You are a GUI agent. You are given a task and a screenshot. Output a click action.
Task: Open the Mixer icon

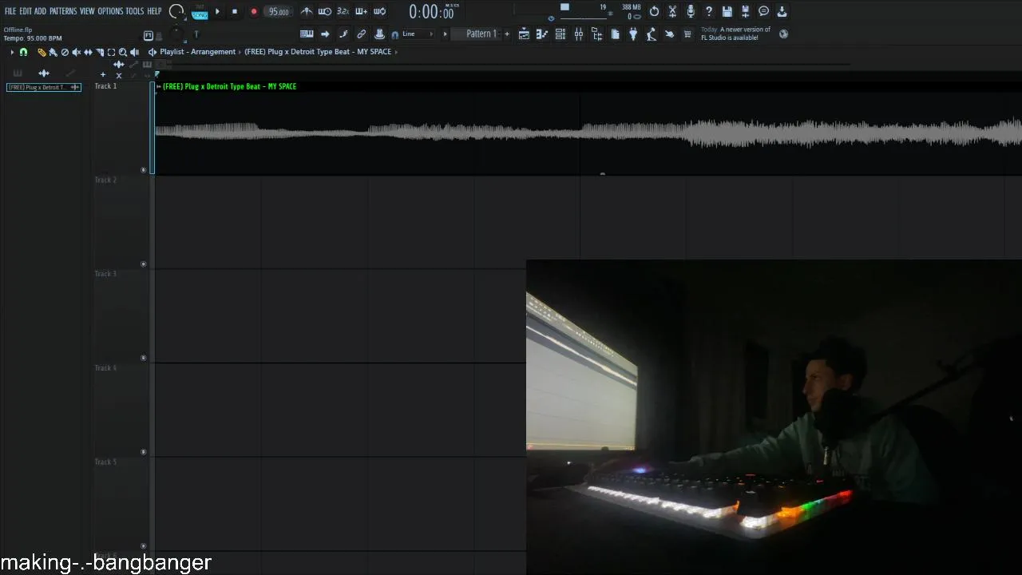(x=578, y=34)
